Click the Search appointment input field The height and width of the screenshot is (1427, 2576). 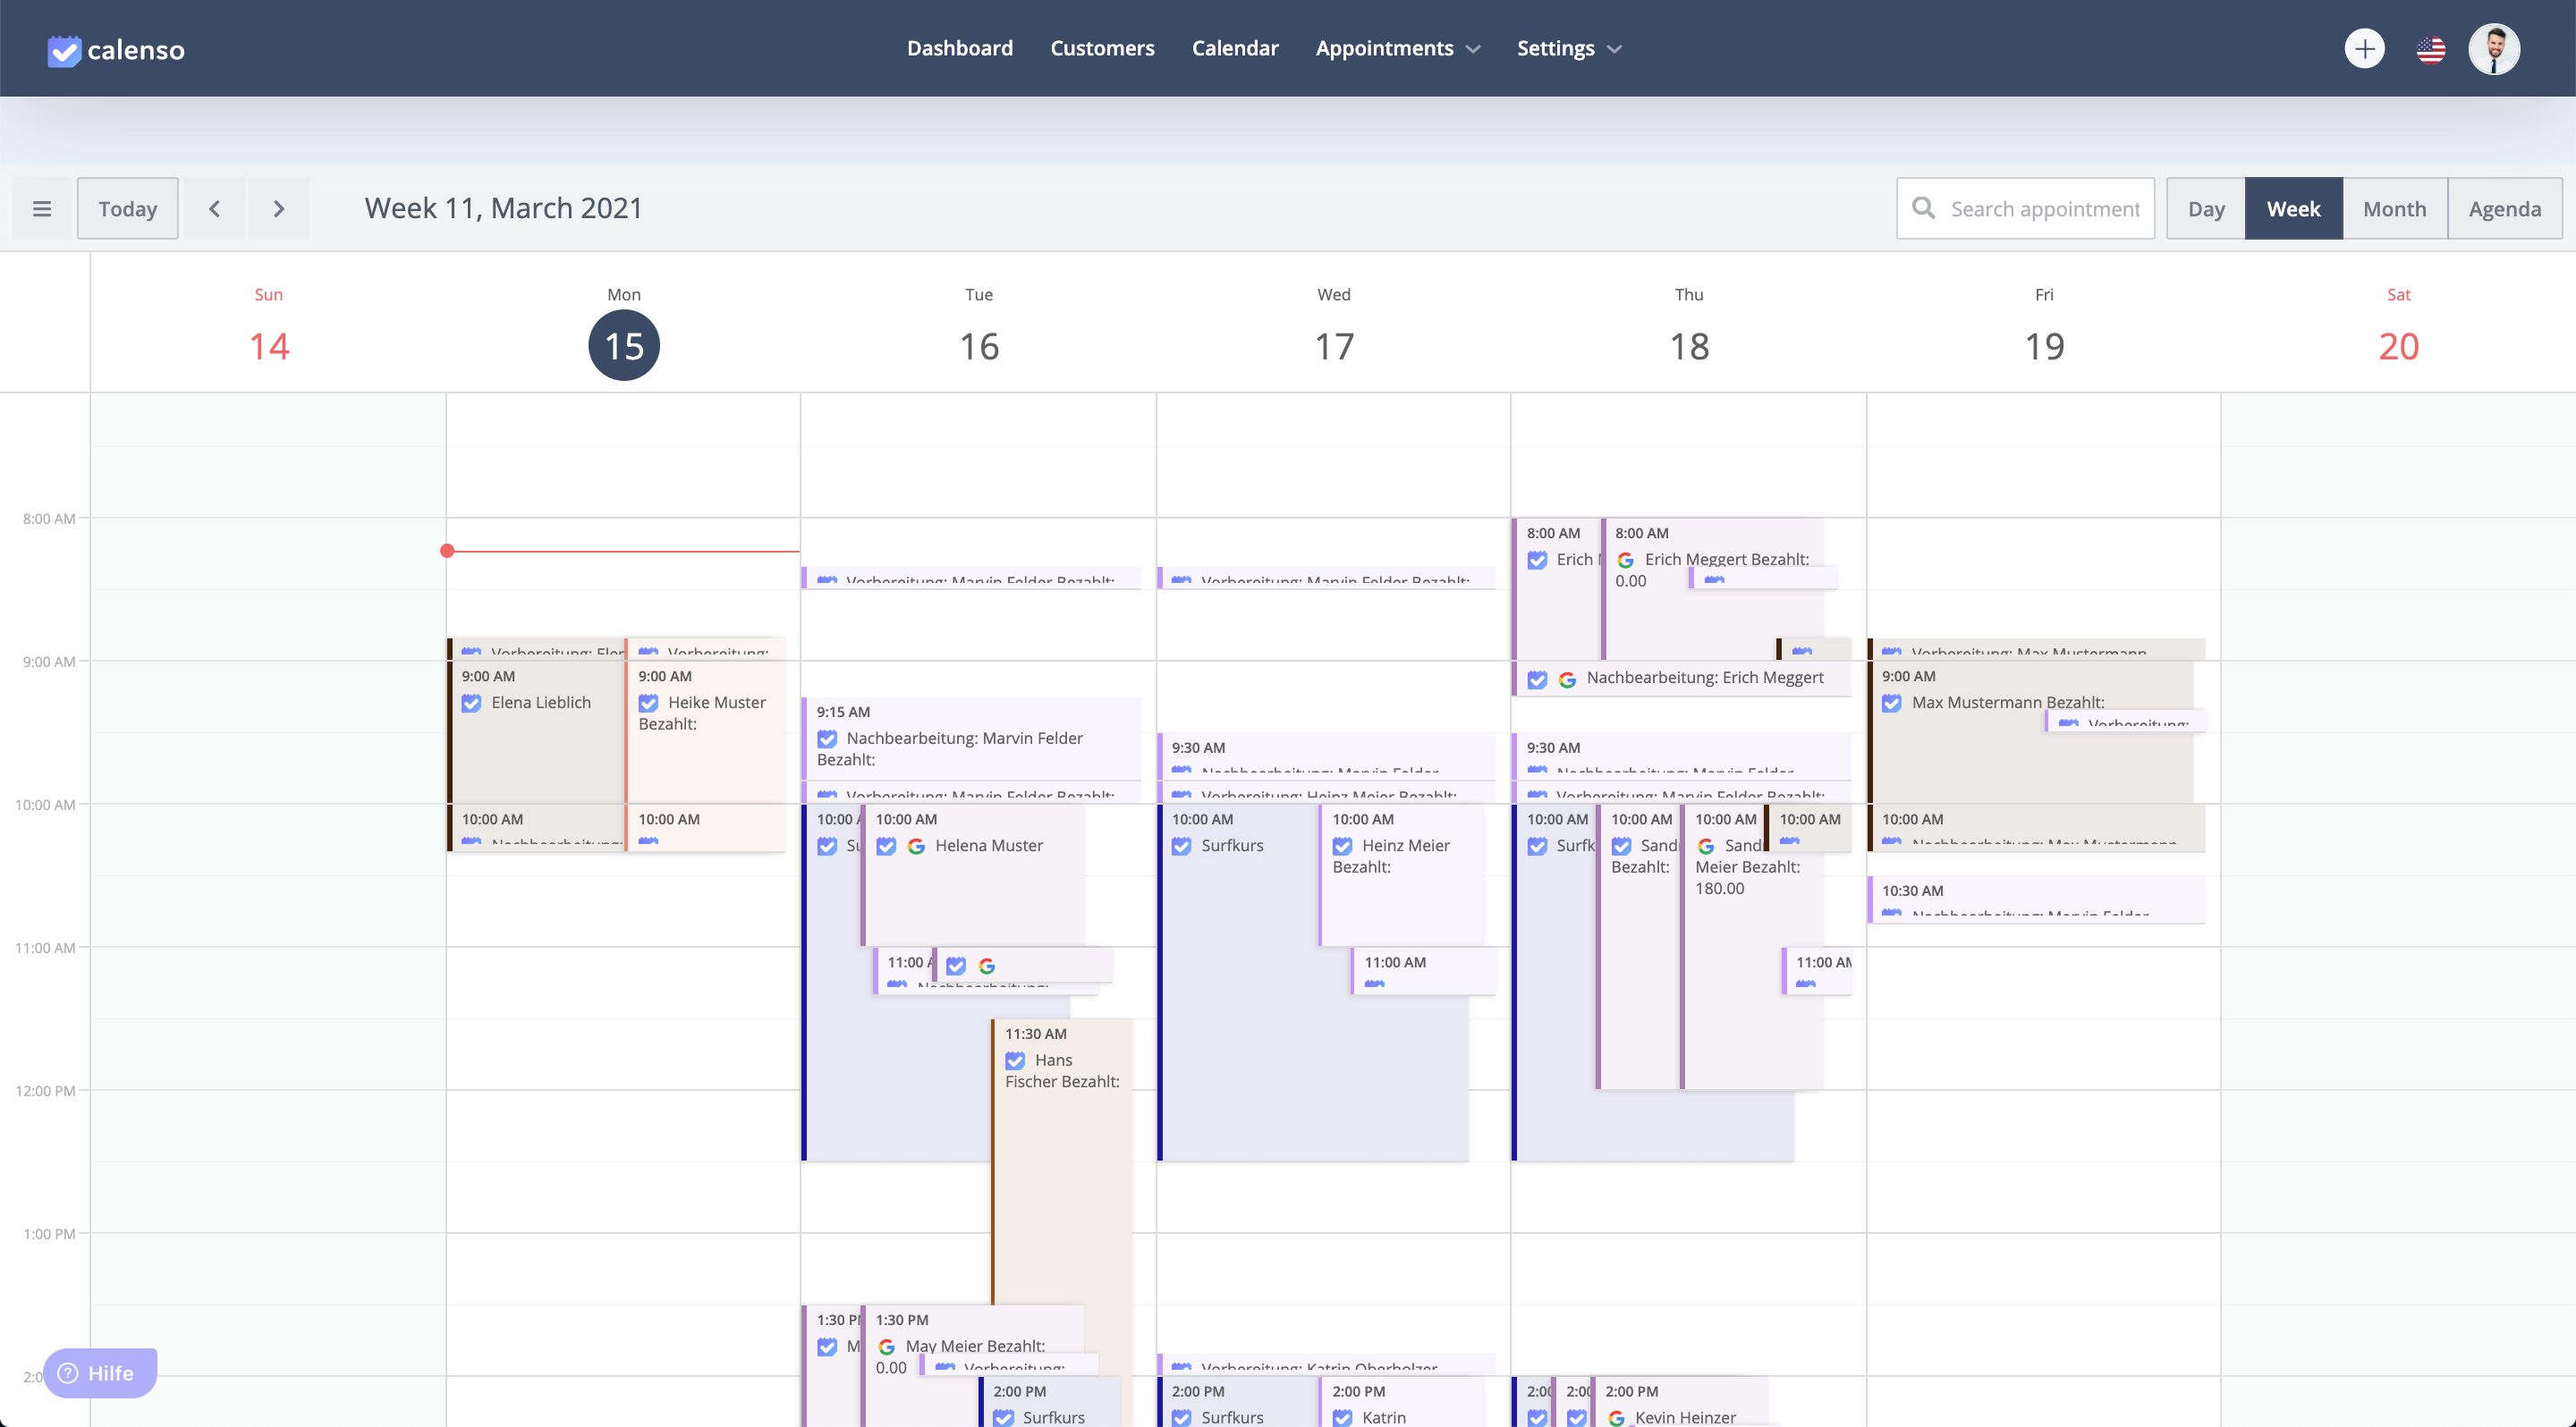pyautogui.click(x=2044, y=207)
